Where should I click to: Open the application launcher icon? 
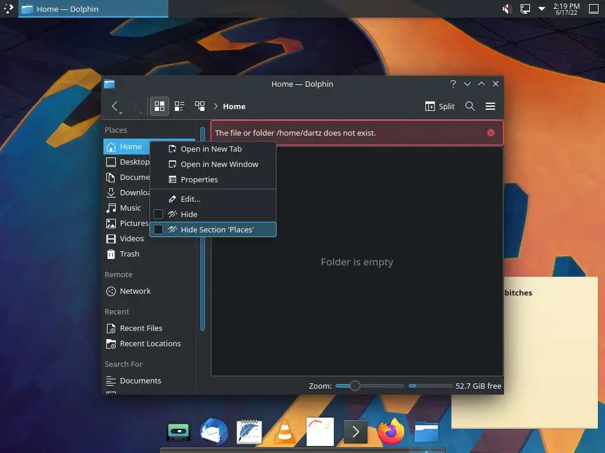(x=8, y=8)
